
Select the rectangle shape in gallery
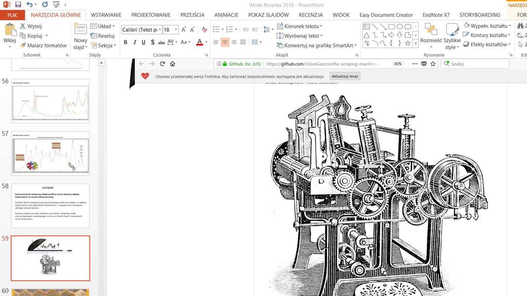coord(391,27)
